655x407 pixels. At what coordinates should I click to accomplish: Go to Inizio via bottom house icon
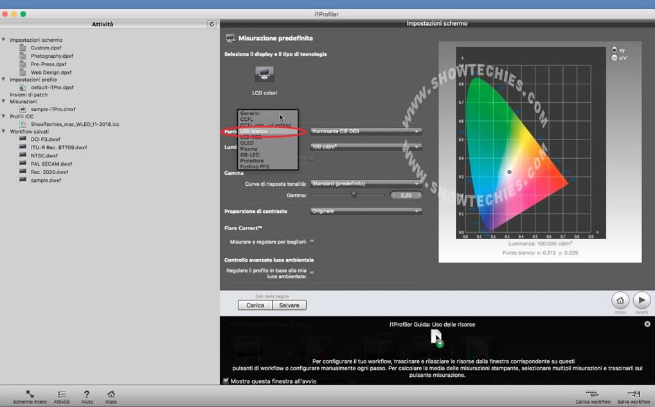[x=111, y=393]
